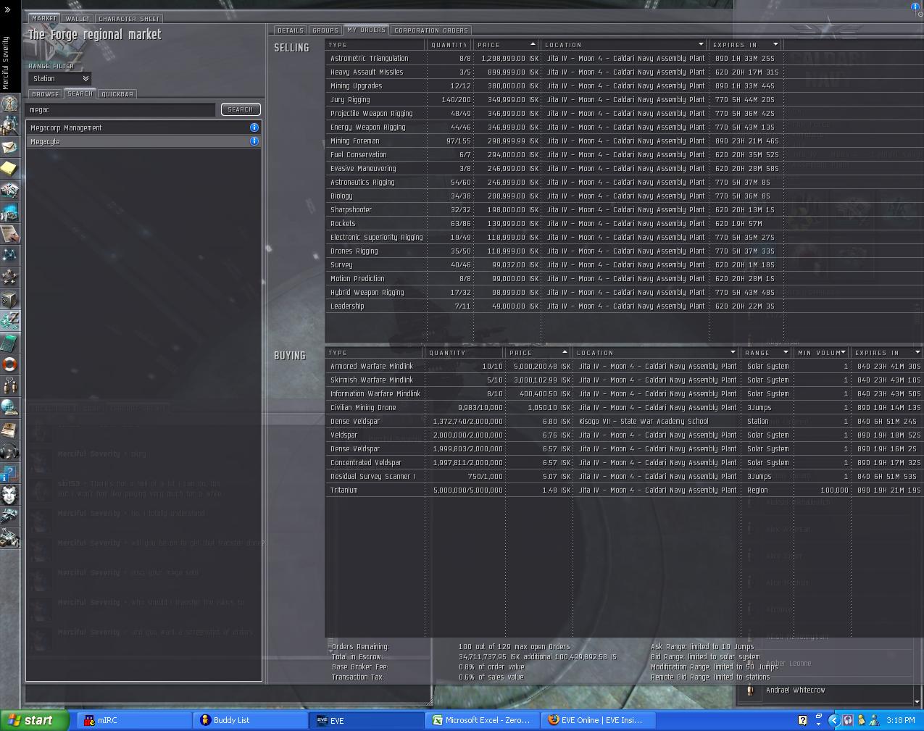This screenshot has height=731, width=924.
Task: Open the Corporation Orders tab
Action: click(431, 30)
